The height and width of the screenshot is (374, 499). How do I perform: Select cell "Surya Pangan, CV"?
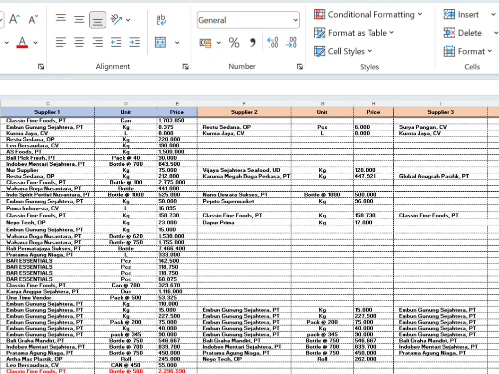pyautogui.click(x=441, y=127)
